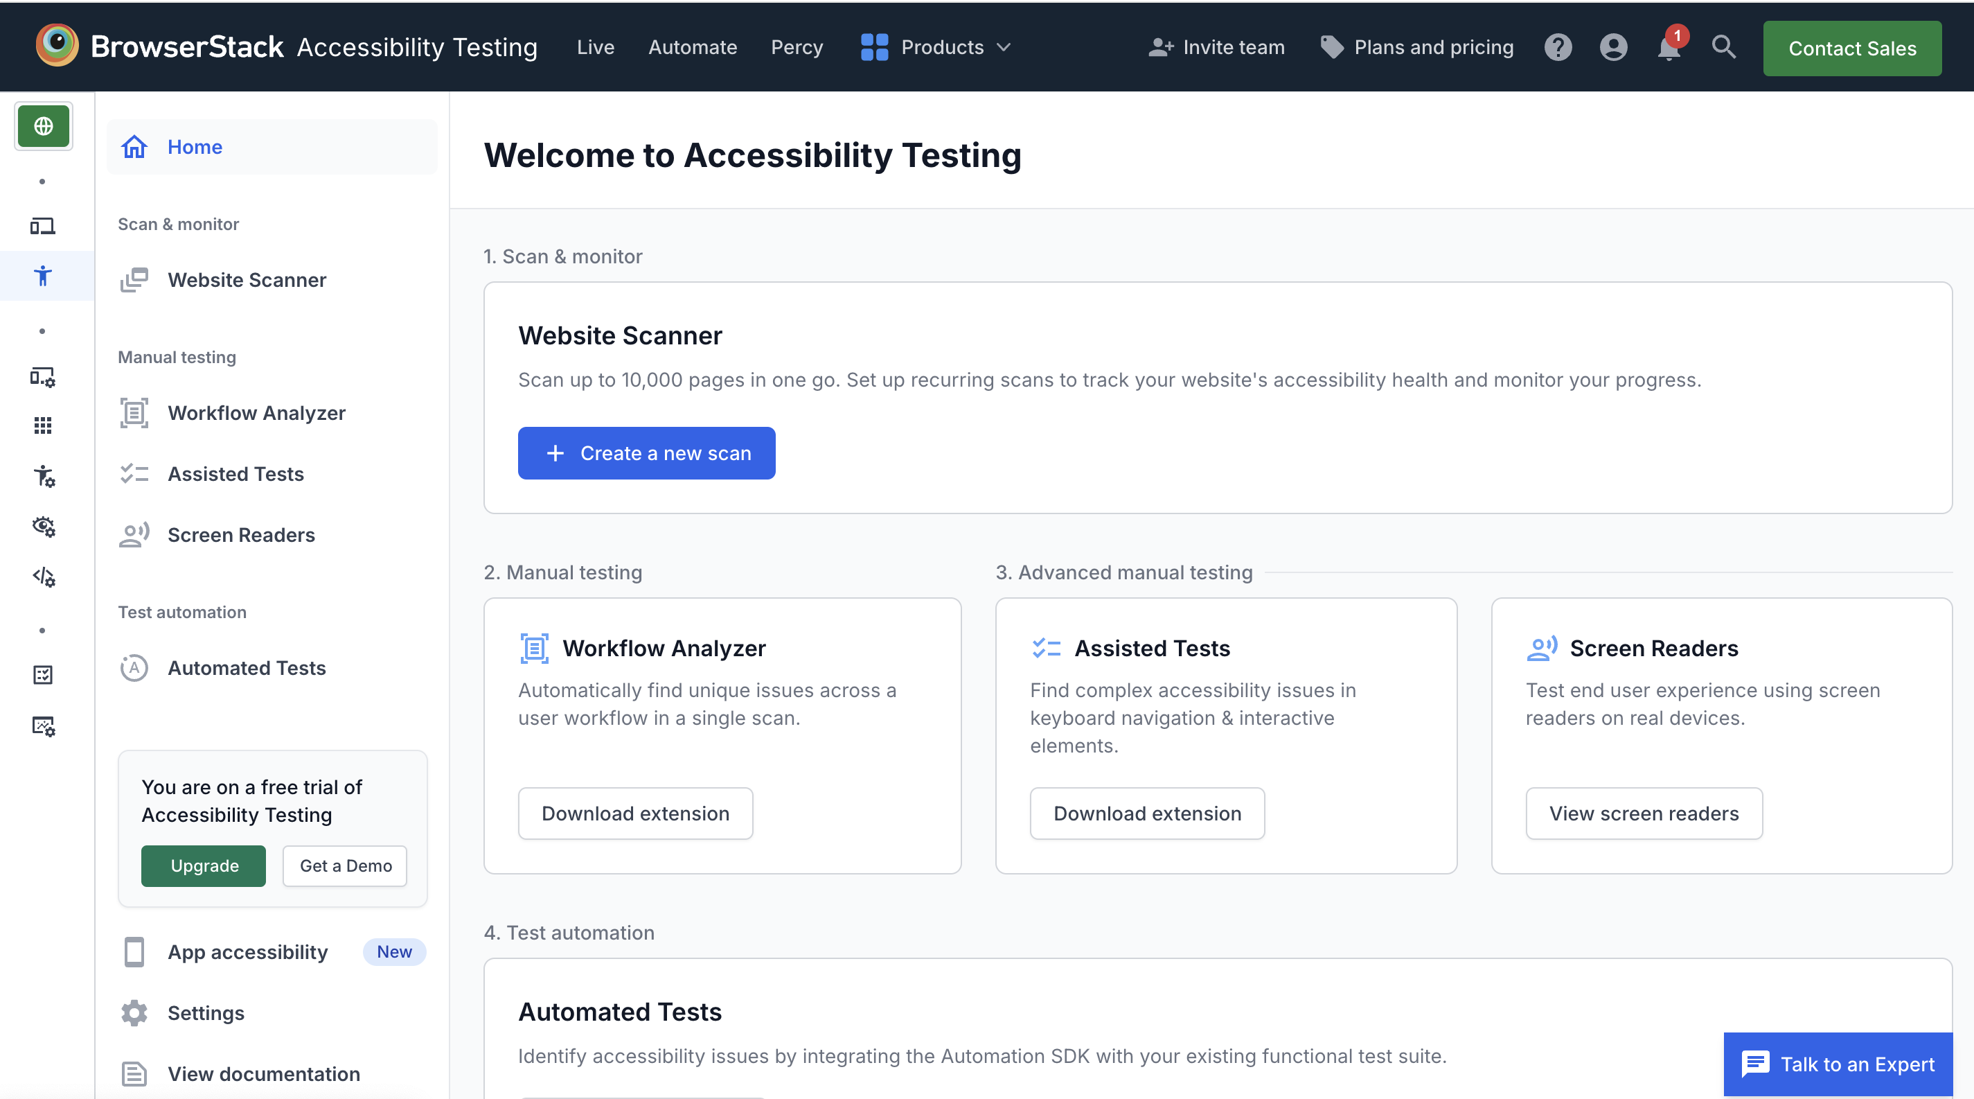
Task: Click the Screen Readers sidebar icon
Action: 134,534
